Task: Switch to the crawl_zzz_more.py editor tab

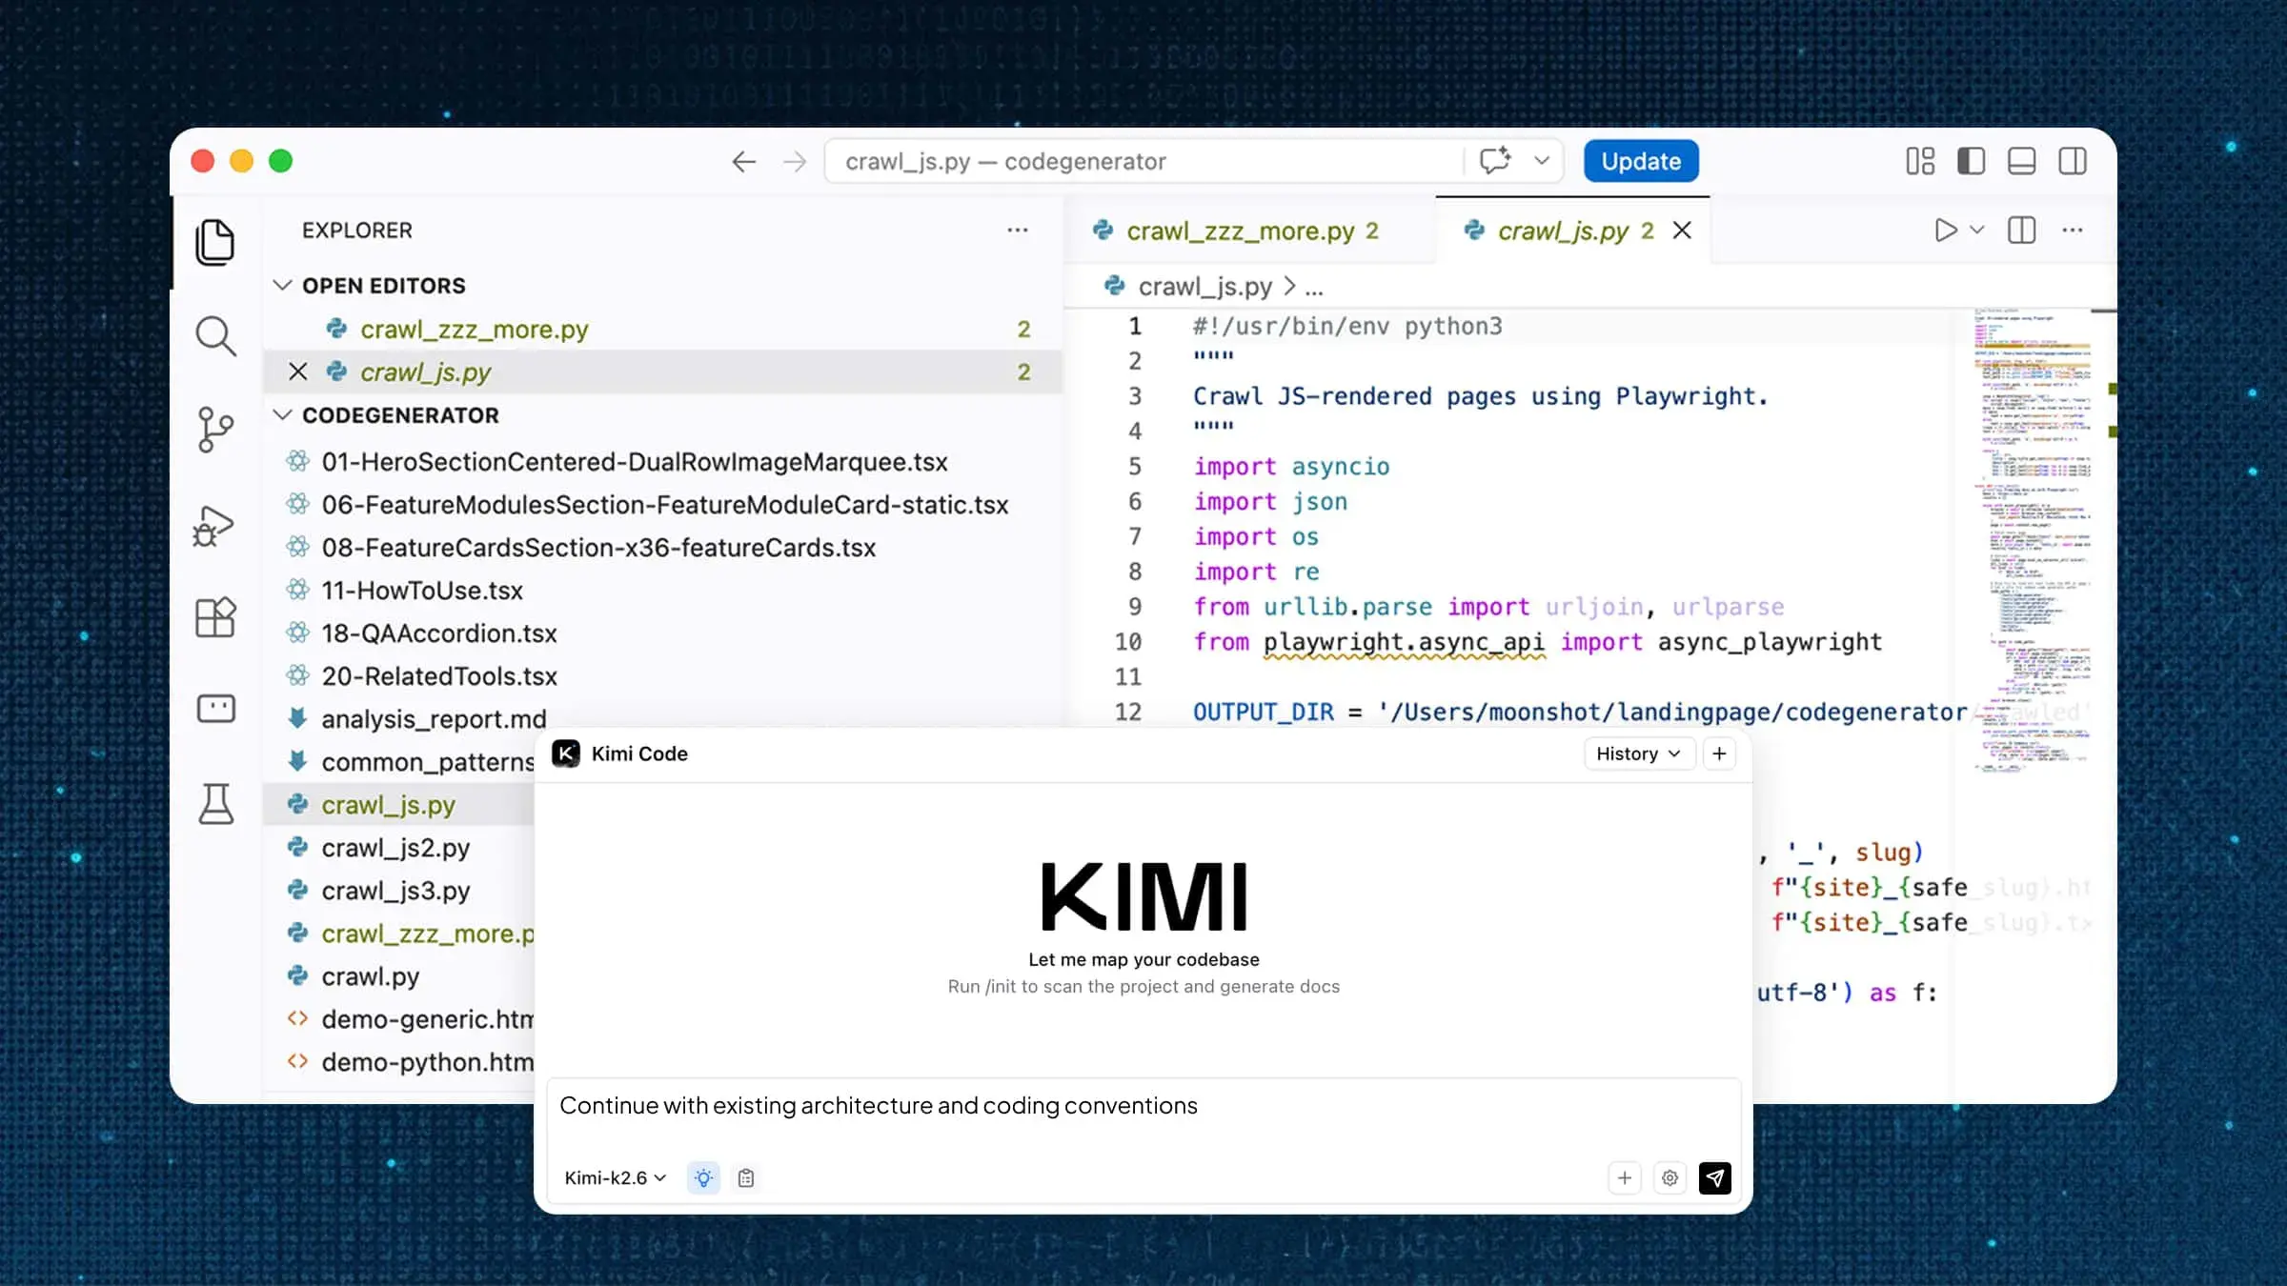Action: pyautogui.click(x=1251, y=231)
